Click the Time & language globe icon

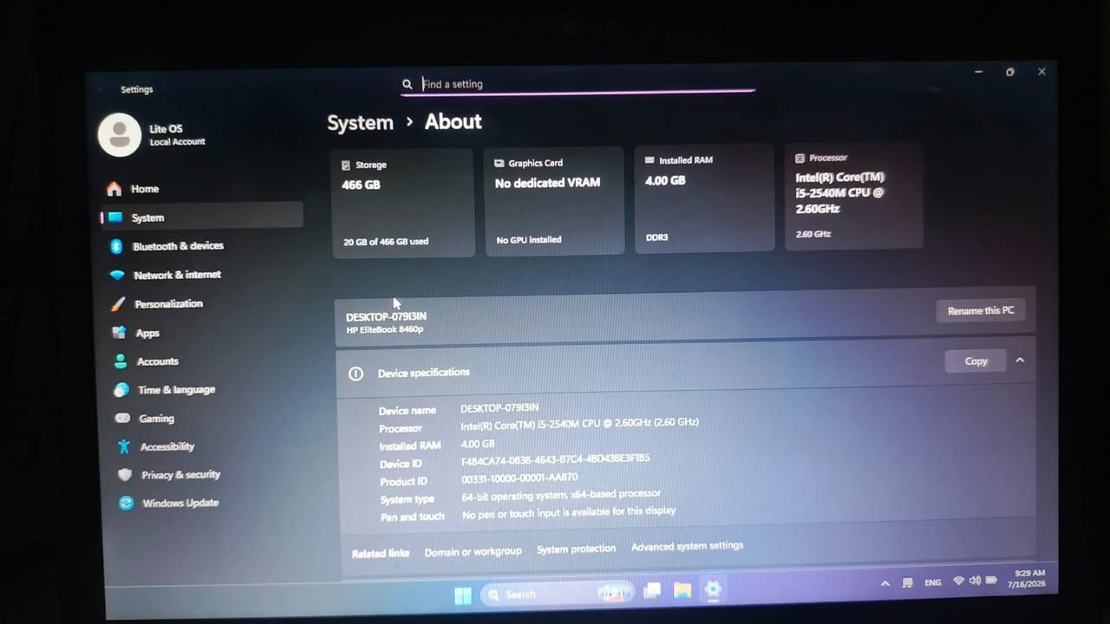pos(121,390)
